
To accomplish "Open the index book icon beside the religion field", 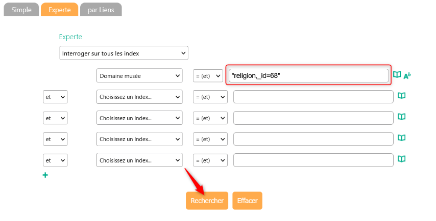I will 397,75.
